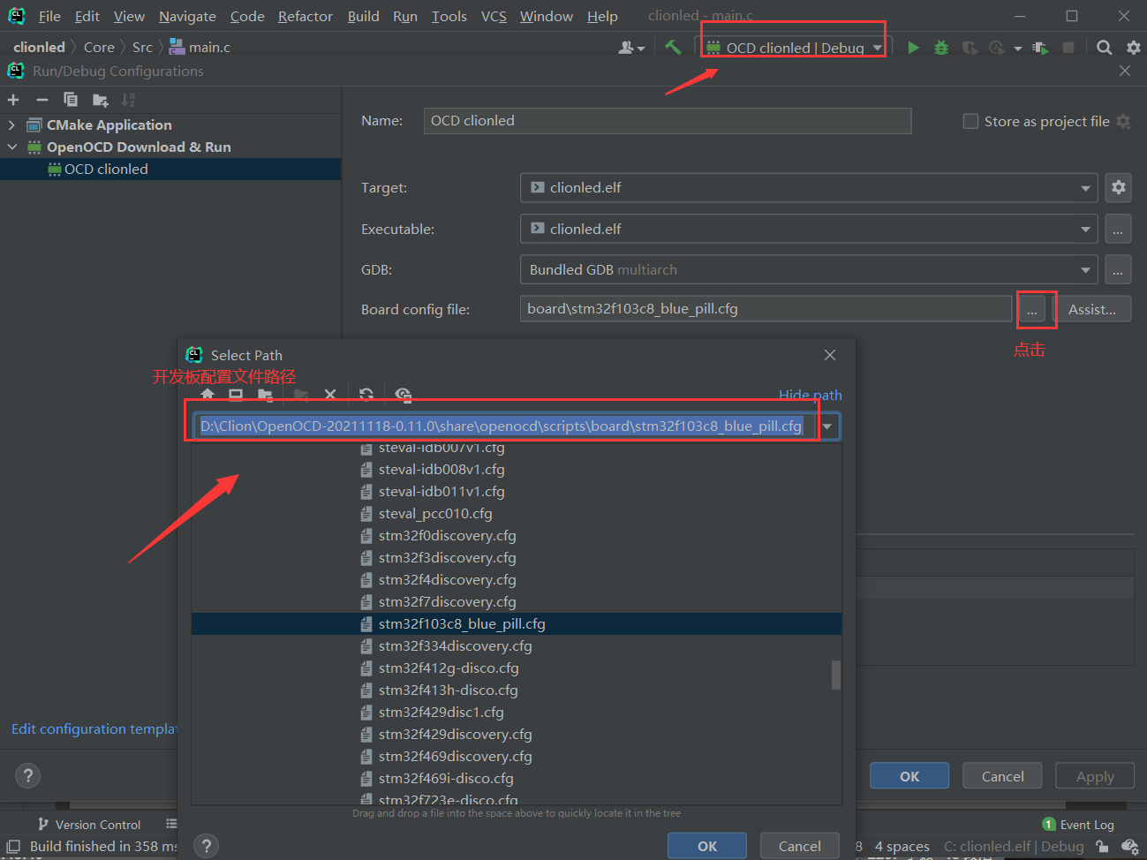Click the sort configurations icon
This screenshot has height=860, width=1147.
coord(128,100)
